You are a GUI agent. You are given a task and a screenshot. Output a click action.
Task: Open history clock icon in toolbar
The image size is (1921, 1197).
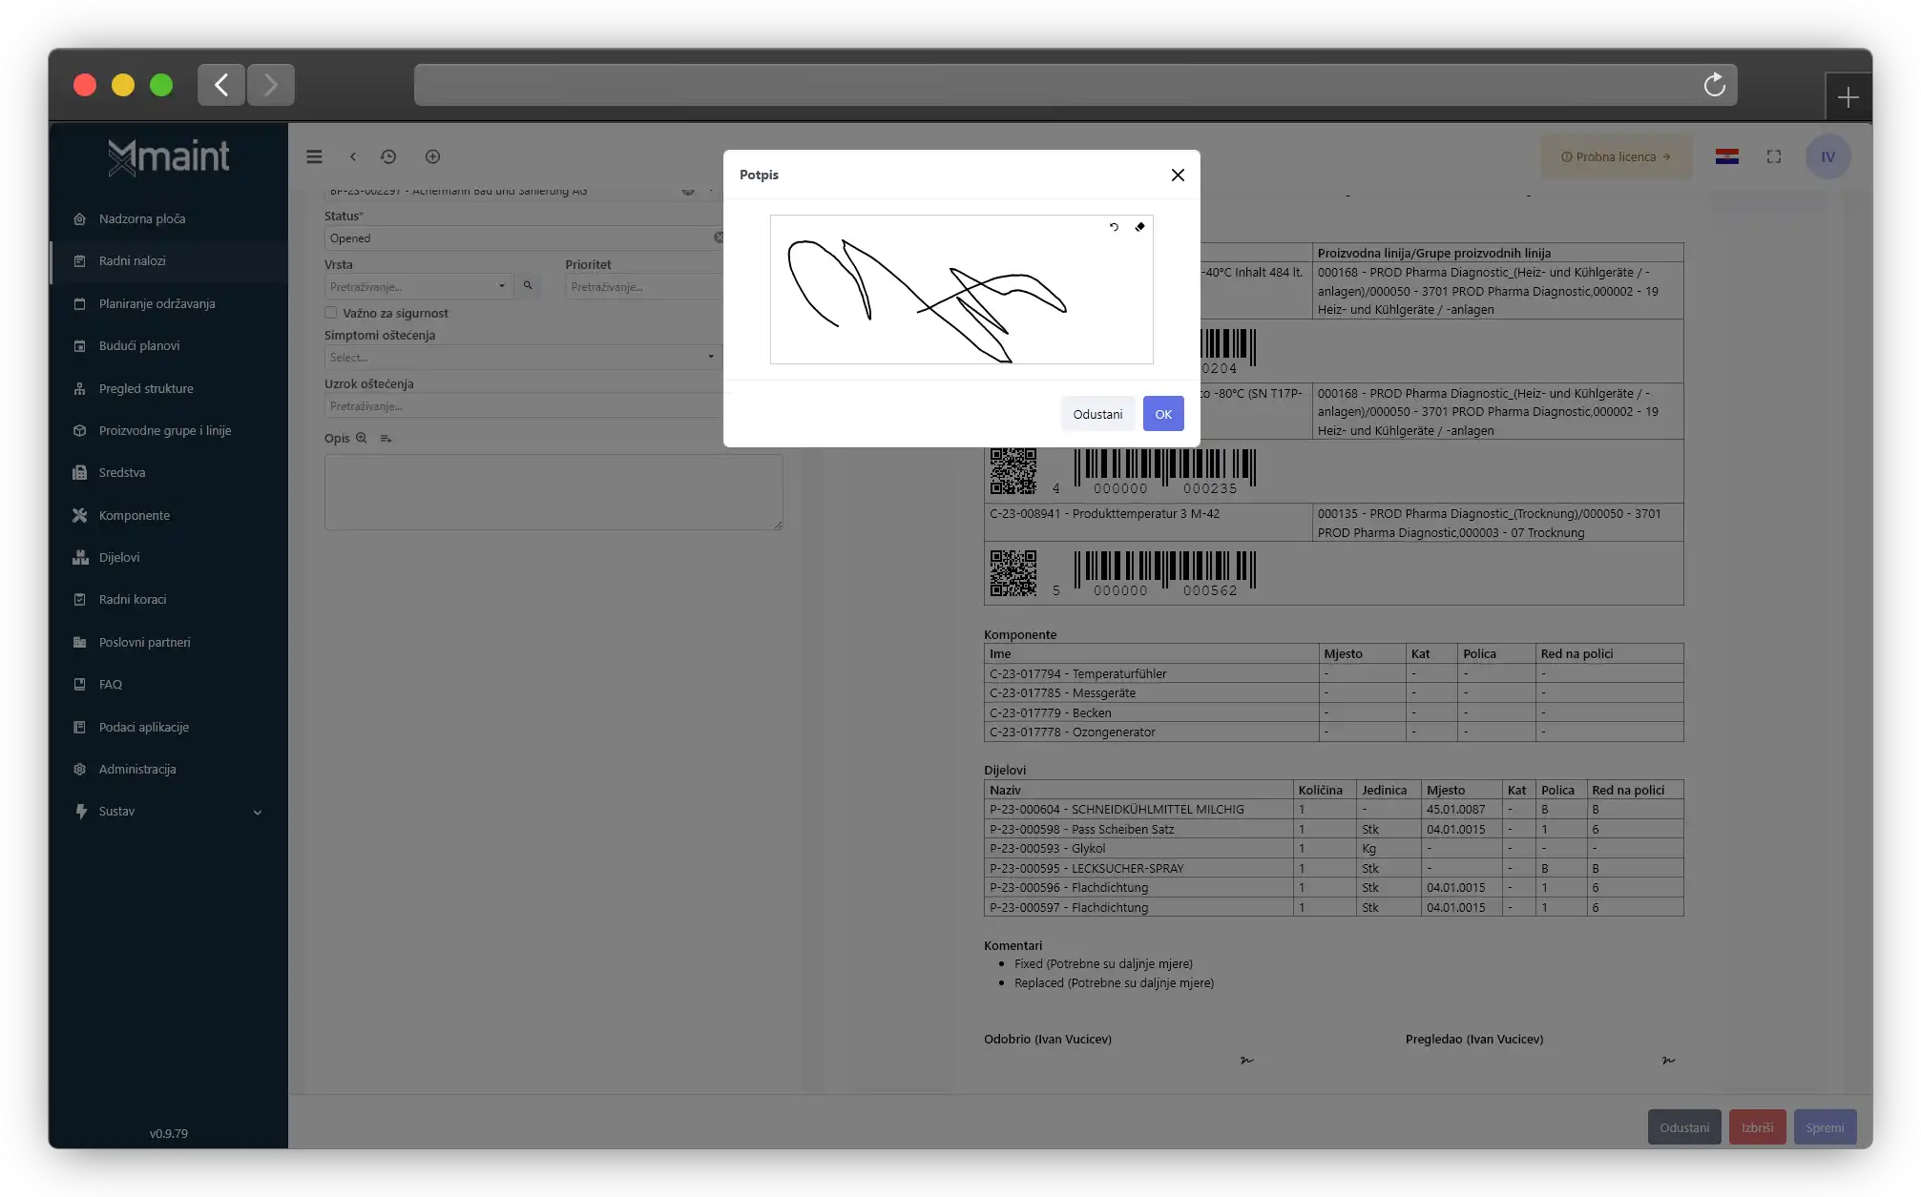point(388,156)
